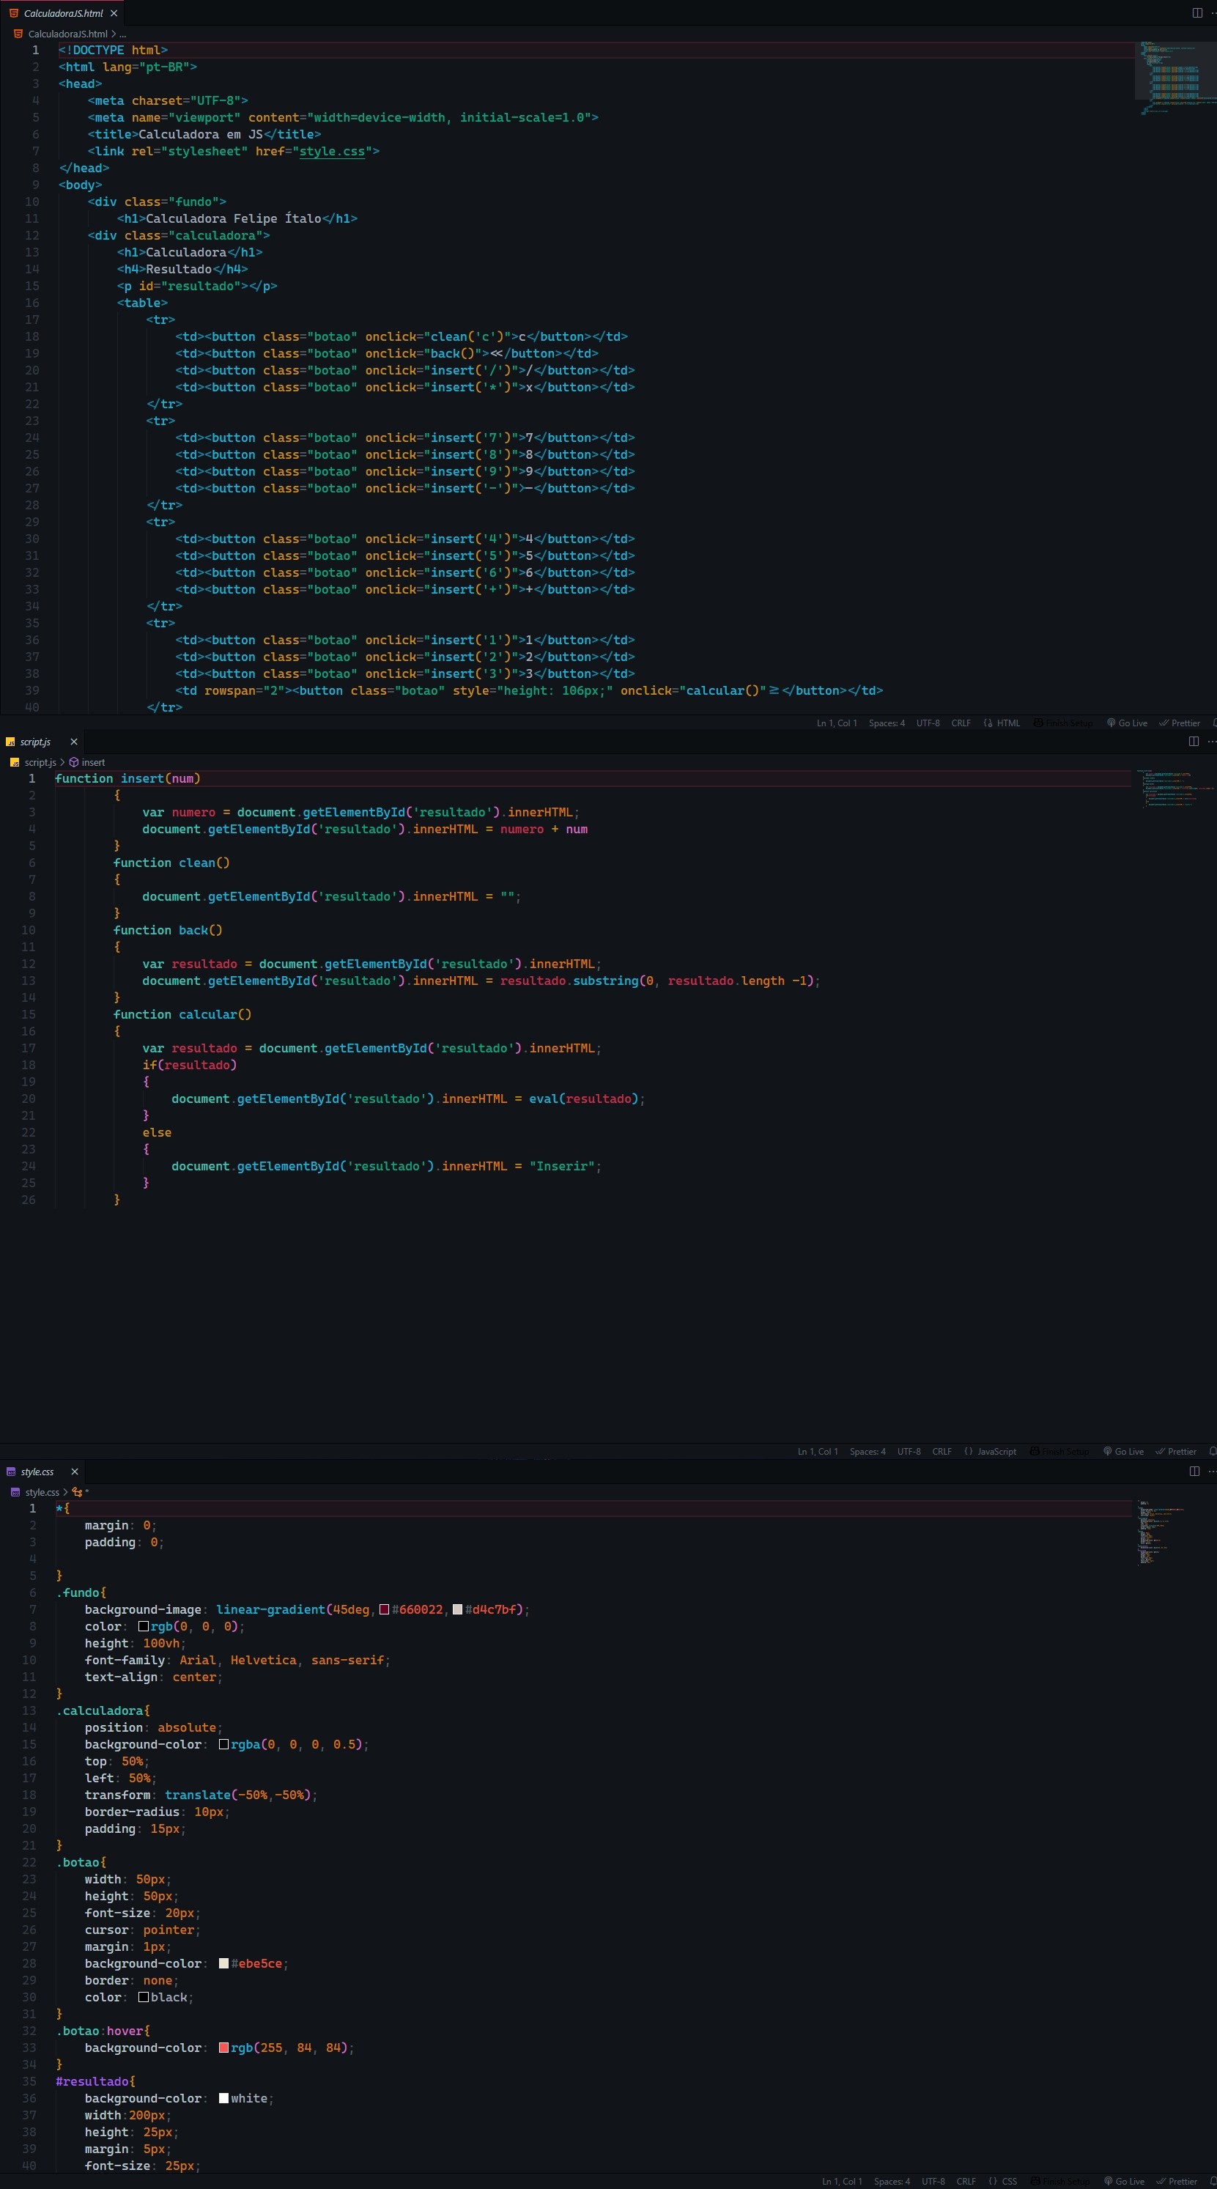Image resolution: width=1217 pixels, height=2189 pixels.
Task: Click the CalculadoraJS.html breadcrumb
Action: (x=67, y=34)
